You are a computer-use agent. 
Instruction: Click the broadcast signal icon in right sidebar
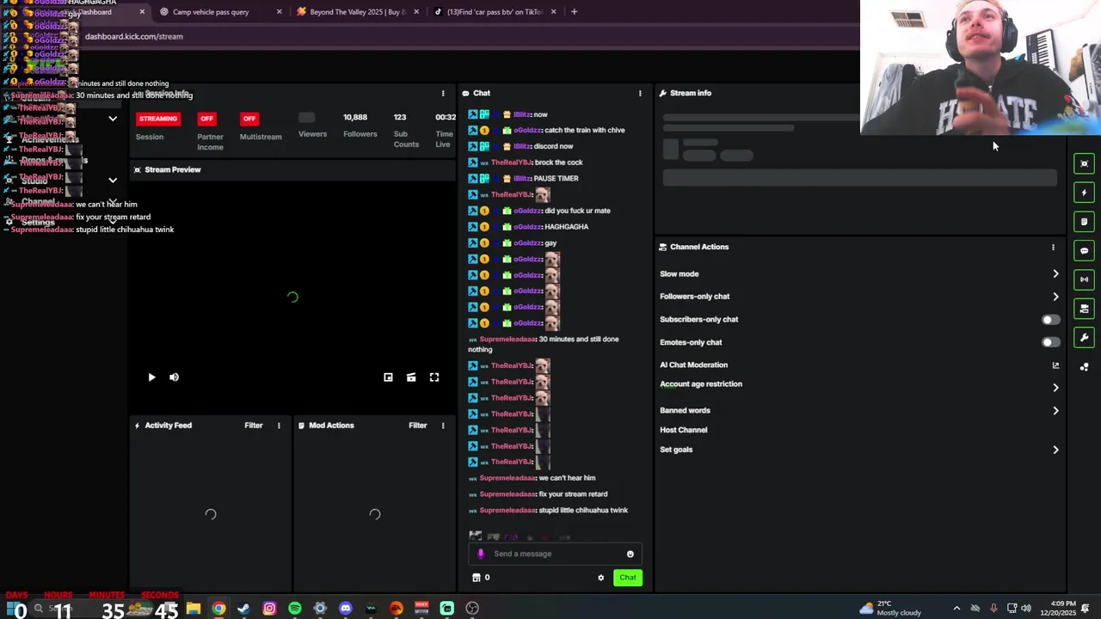click(x=1084, y=279)
